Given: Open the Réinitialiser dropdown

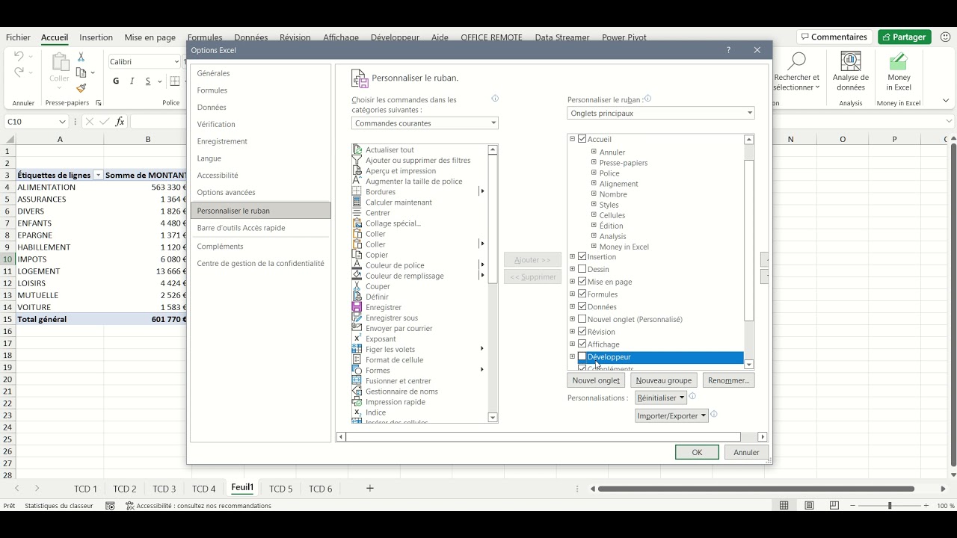Looking at the screenshot, I should (661, 398).
